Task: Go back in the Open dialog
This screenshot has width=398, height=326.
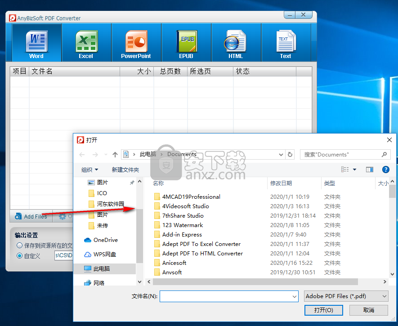Action: point(82,155)
